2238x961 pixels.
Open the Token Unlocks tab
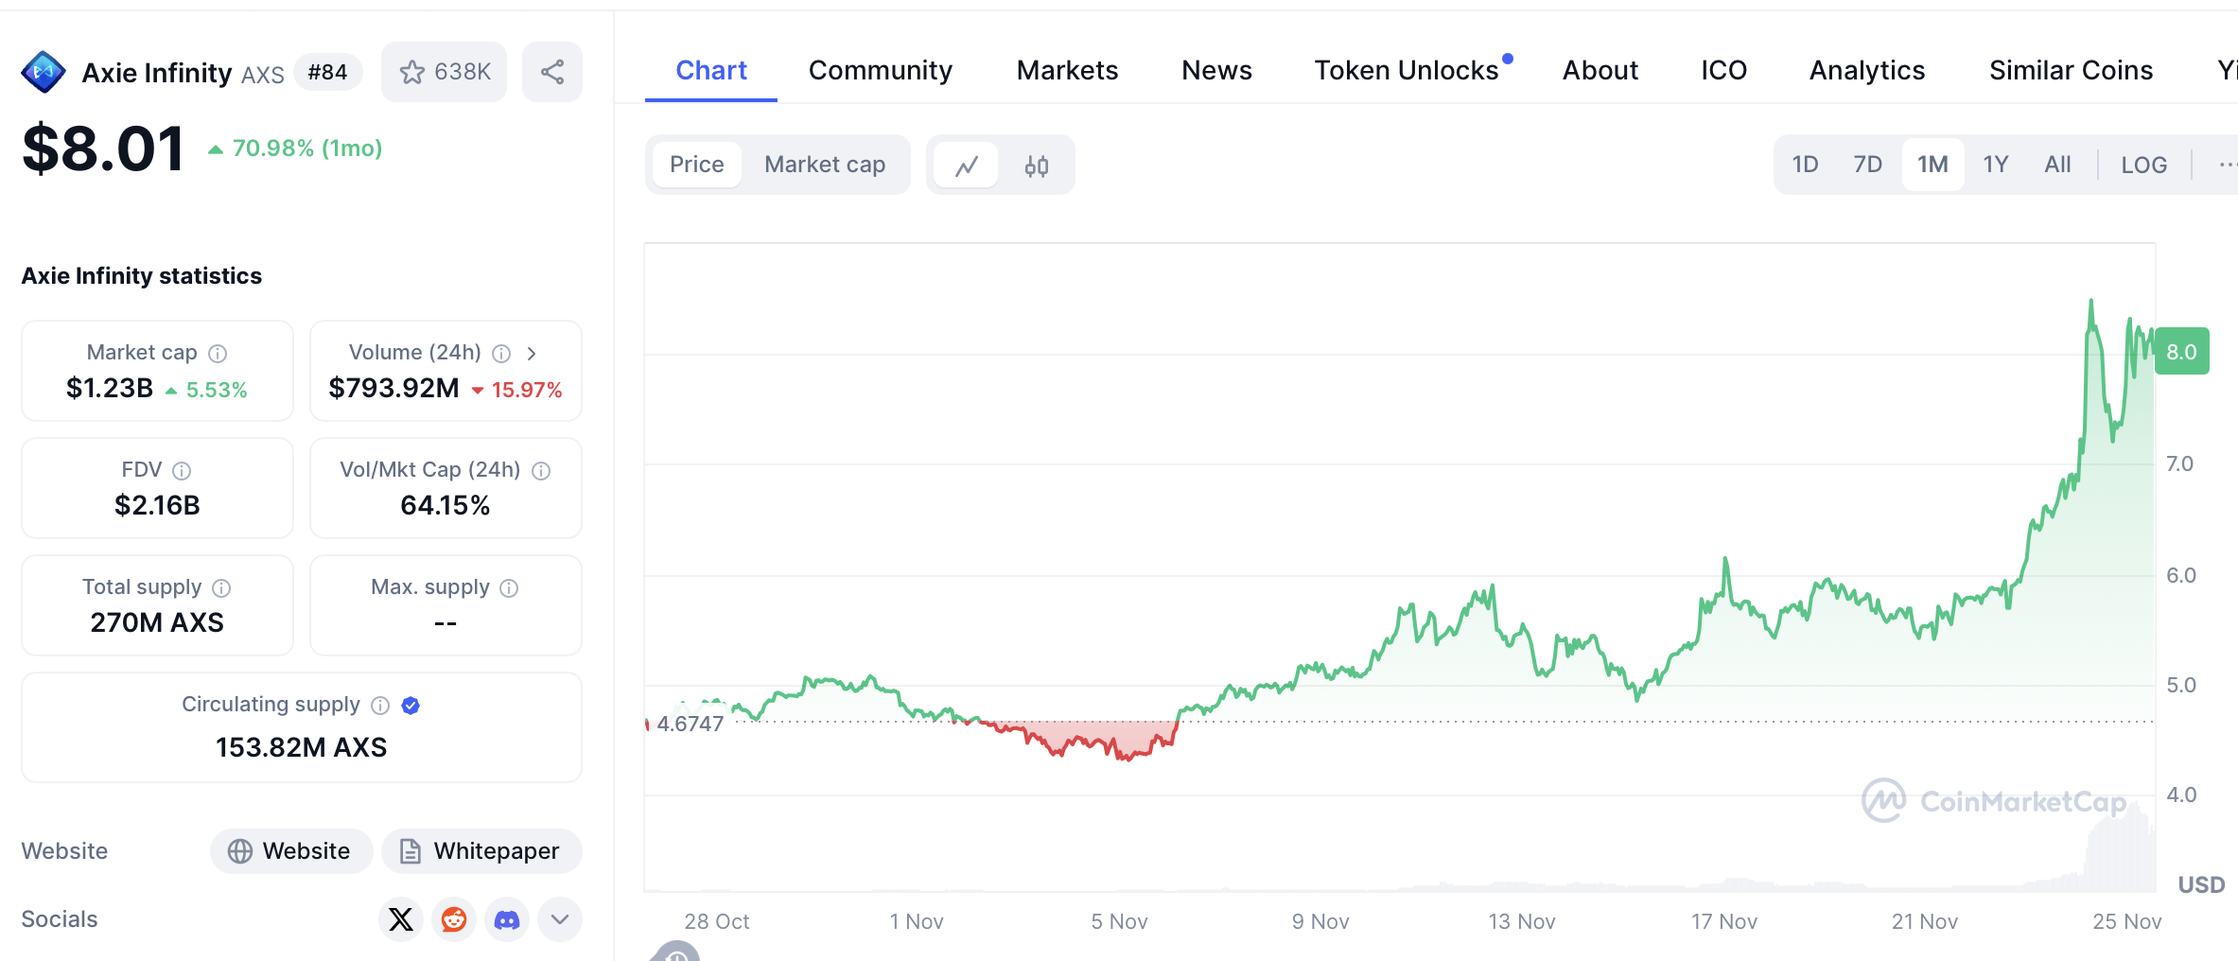point(1407,71)
